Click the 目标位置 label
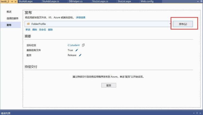 click(x=31, y=45)
